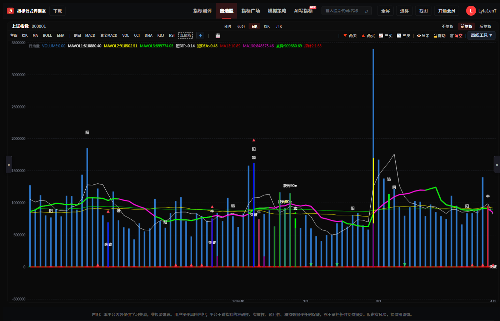Select the 三买 chart marker tool
500x321 pixels.
386,36
